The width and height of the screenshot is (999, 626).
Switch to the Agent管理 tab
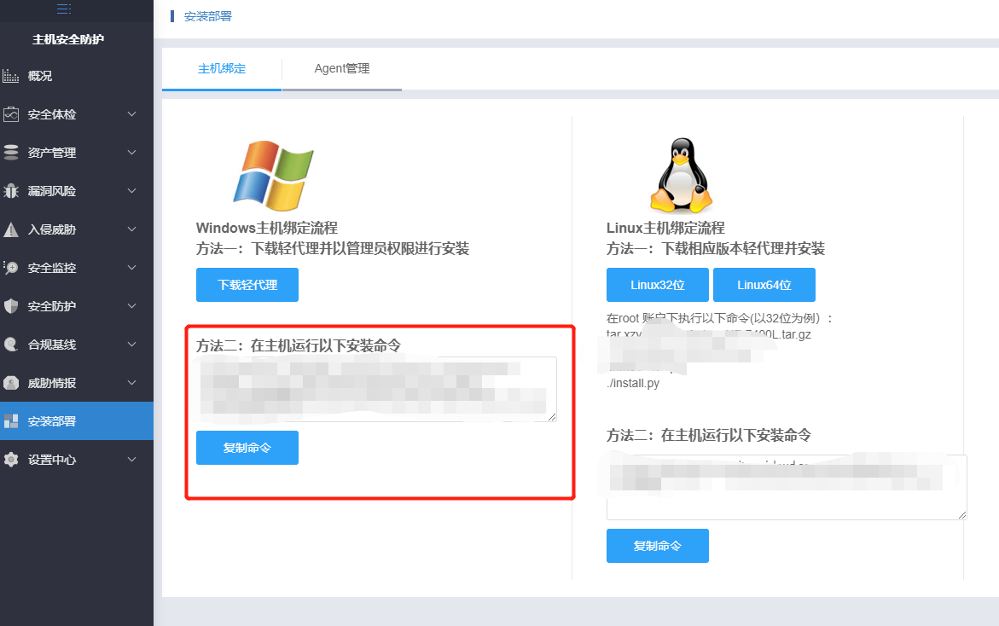342,69
